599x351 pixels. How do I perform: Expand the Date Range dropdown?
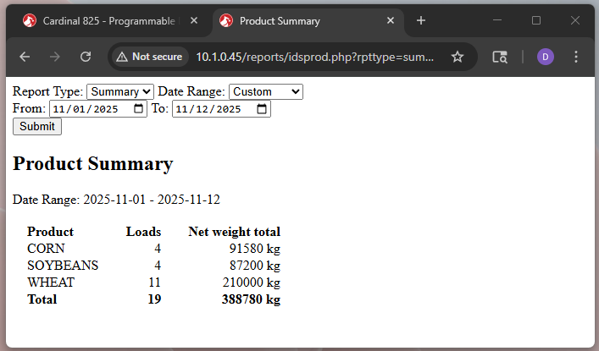click(x=265, y=91)
